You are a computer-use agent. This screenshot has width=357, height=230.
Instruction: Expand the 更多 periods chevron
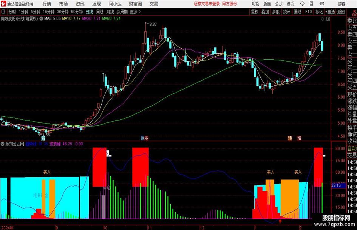(139, 12)
